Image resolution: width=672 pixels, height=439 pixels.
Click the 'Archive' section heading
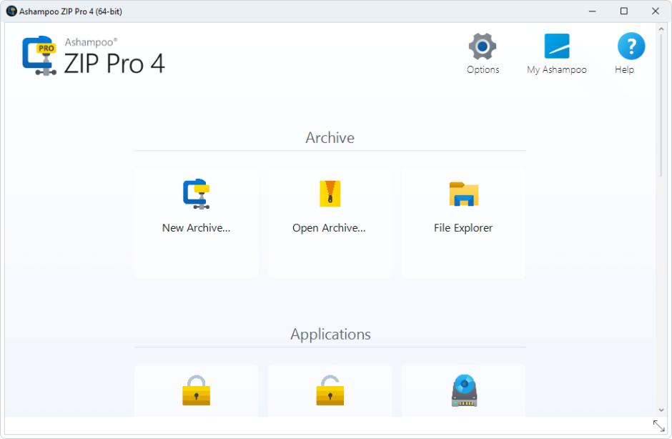click(330, 137)
